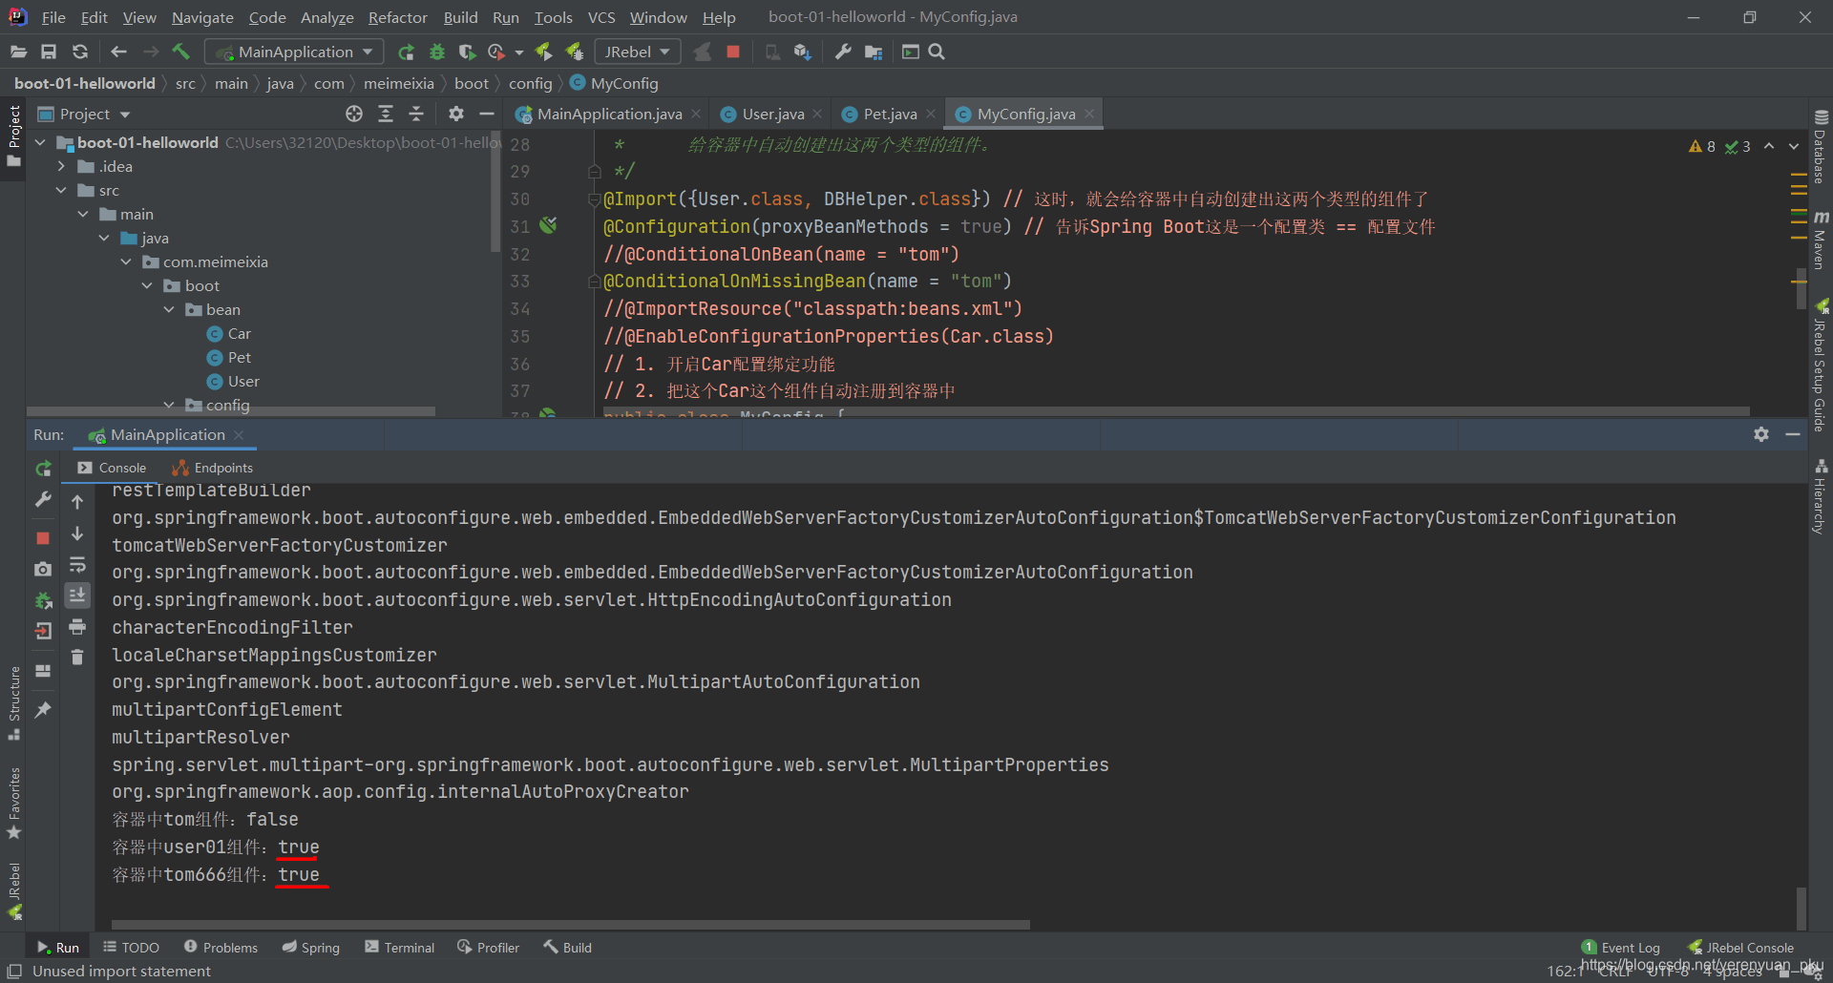The height and width of the screenshot is (983, 1833).
Task: Toggle scroll to end of console
Action: [x=77, y=595]
